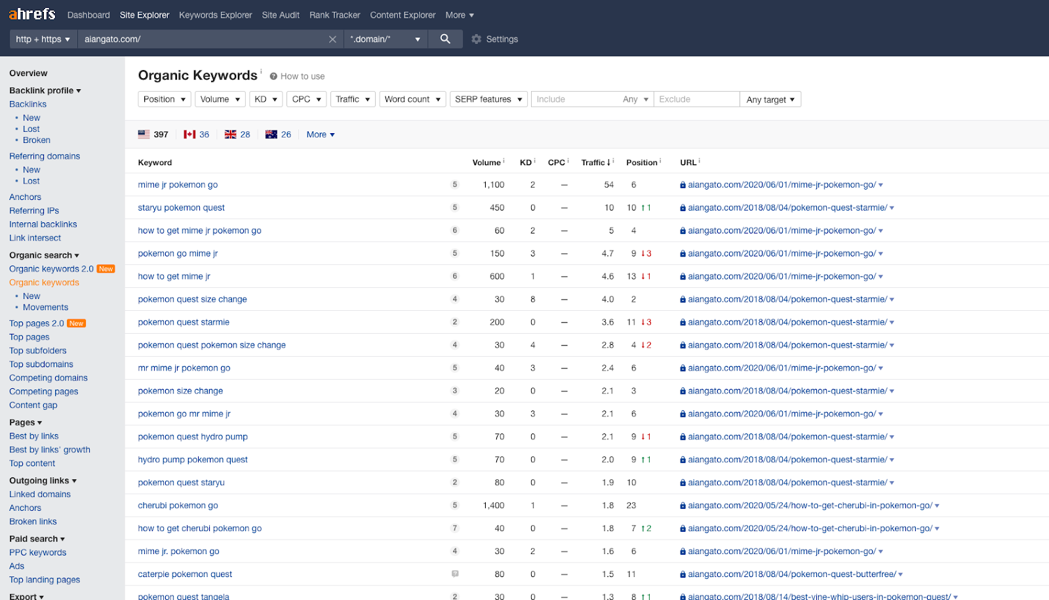Viewport: 1049px width, 600px height.
Task: Sort table by Traffic column
Action: tap(596, 163)
